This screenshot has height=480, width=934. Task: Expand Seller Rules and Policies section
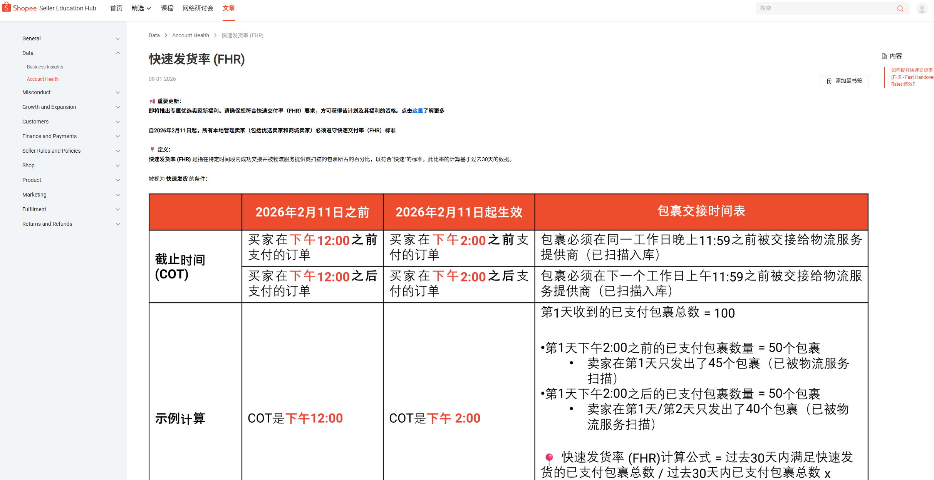point(118,151)
